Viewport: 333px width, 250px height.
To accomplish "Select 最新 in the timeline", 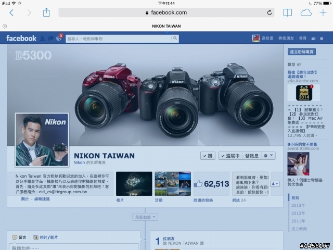I will (295, 198).
